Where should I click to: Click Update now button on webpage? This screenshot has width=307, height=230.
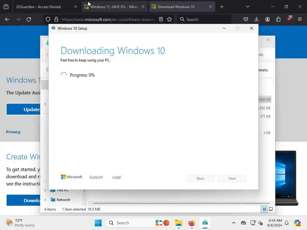(23, 109)
